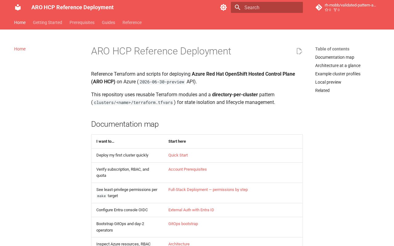Click the repository fork count
The width and height of the screenshot is (394, 246).
pos(337,10)
